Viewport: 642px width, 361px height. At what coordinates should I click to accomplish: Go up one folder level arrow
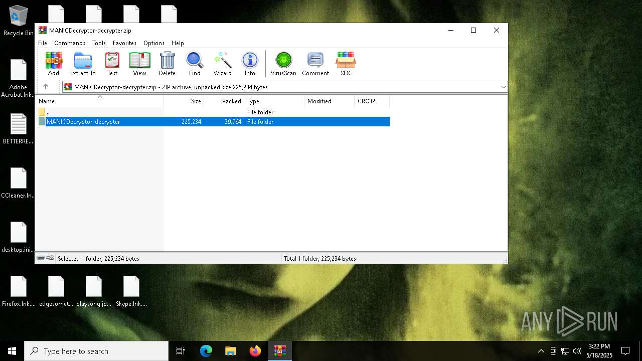[46, 87]
